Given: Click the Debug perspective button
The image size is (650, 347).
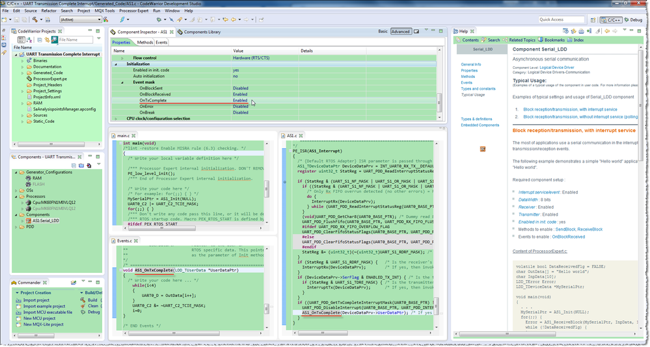Looking at the screenshot, I should [x=635, y=19].
